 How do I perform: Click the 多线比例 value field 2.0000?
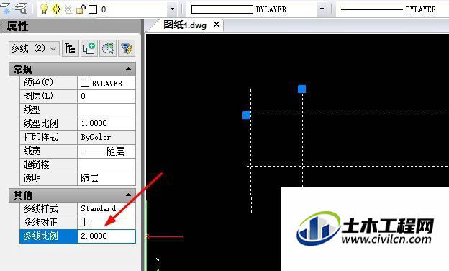[106, 236]
